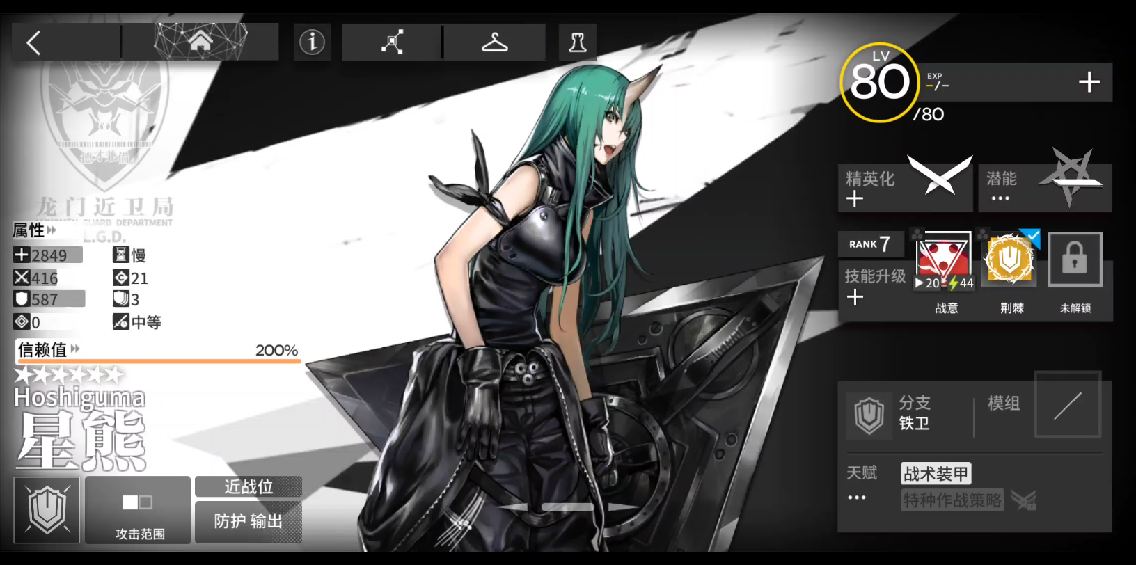Screen dimensions: 1136x565
Task: Select the 荆棘 skill icon
Action: pos(1010,259)
